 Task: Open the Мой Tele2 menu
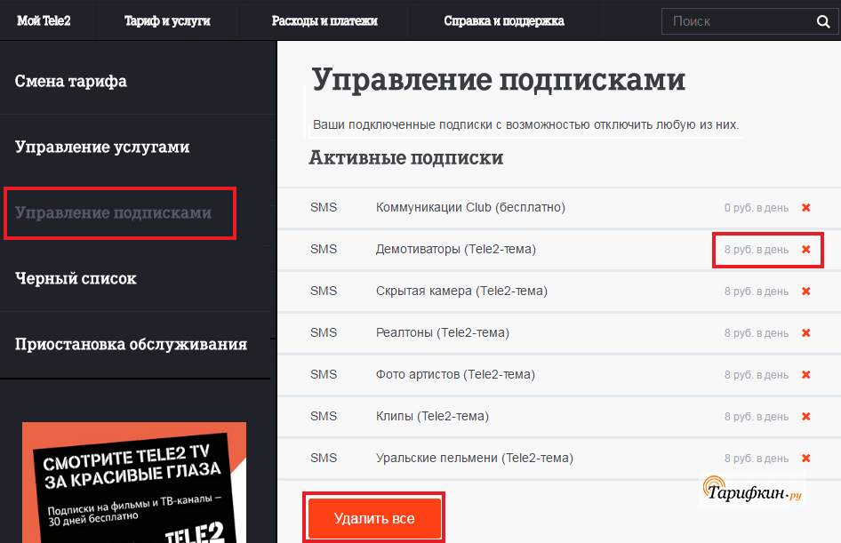click(x=44, y=21)
